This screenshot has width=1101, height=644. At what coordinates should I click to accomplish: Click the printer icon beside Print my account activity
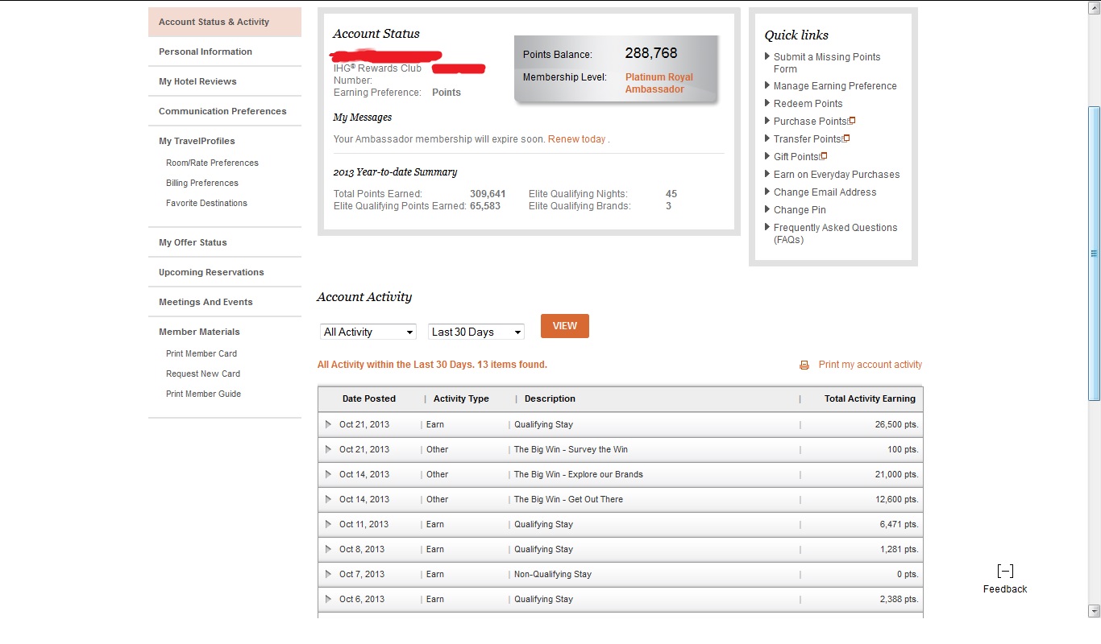(x=804, y=365)
